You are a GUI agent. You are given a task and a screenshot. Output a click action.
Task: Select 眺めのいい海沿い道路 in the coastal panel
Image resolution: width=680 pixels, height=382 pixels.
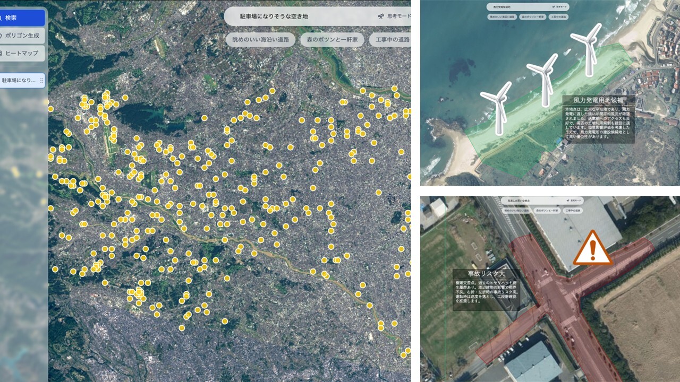pos(501,18)
